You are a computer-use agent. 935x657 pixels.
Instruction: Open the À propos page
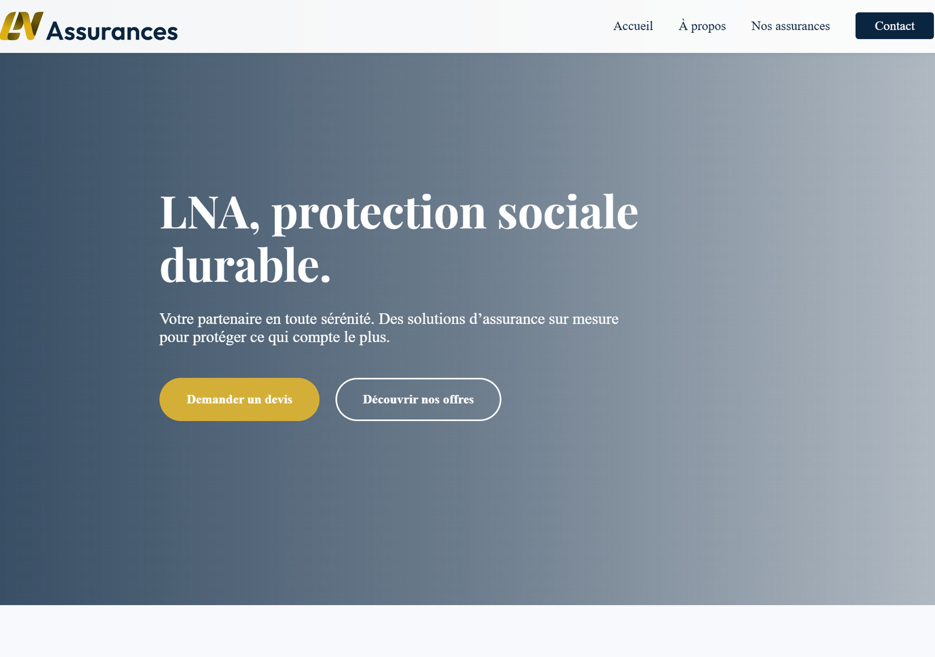click(701, 26)
